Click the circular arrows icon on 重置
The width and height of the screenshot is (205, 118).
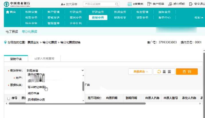tap(159, 72)
